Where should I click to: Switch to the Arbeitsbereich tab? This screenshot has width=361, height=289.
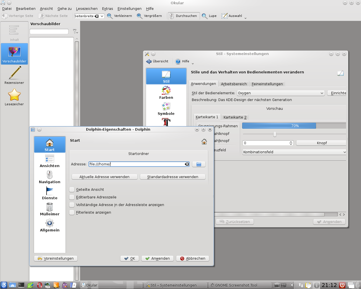point(234,84)
